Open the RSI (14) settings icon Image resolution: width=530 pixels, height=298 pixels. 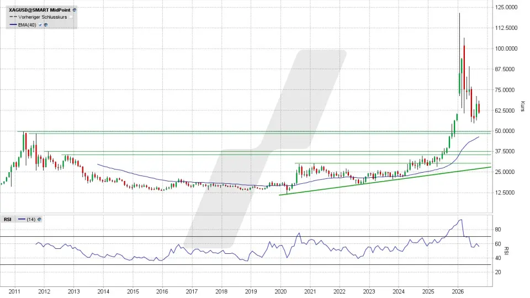39,219
